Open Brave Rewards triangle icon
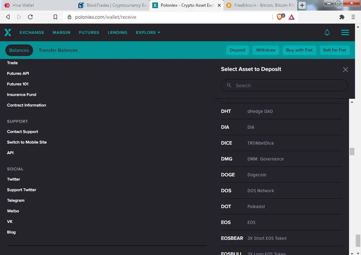 (292, 17)
